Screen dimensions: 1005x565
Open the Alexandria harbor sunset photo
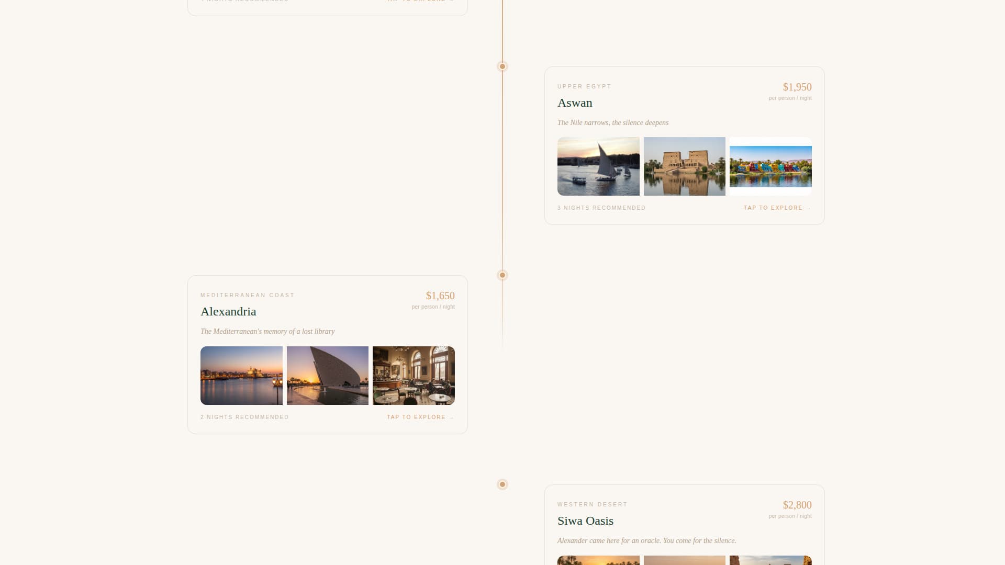(241, 376)
